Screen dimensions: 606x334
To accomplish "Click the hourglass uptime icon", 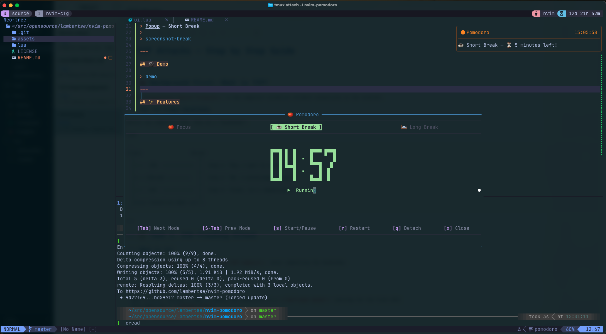I will coord(561,14).
